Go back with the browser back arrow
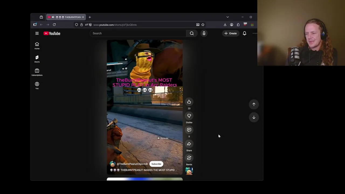This screenshot has height=194, width=345. click(41, 25)
